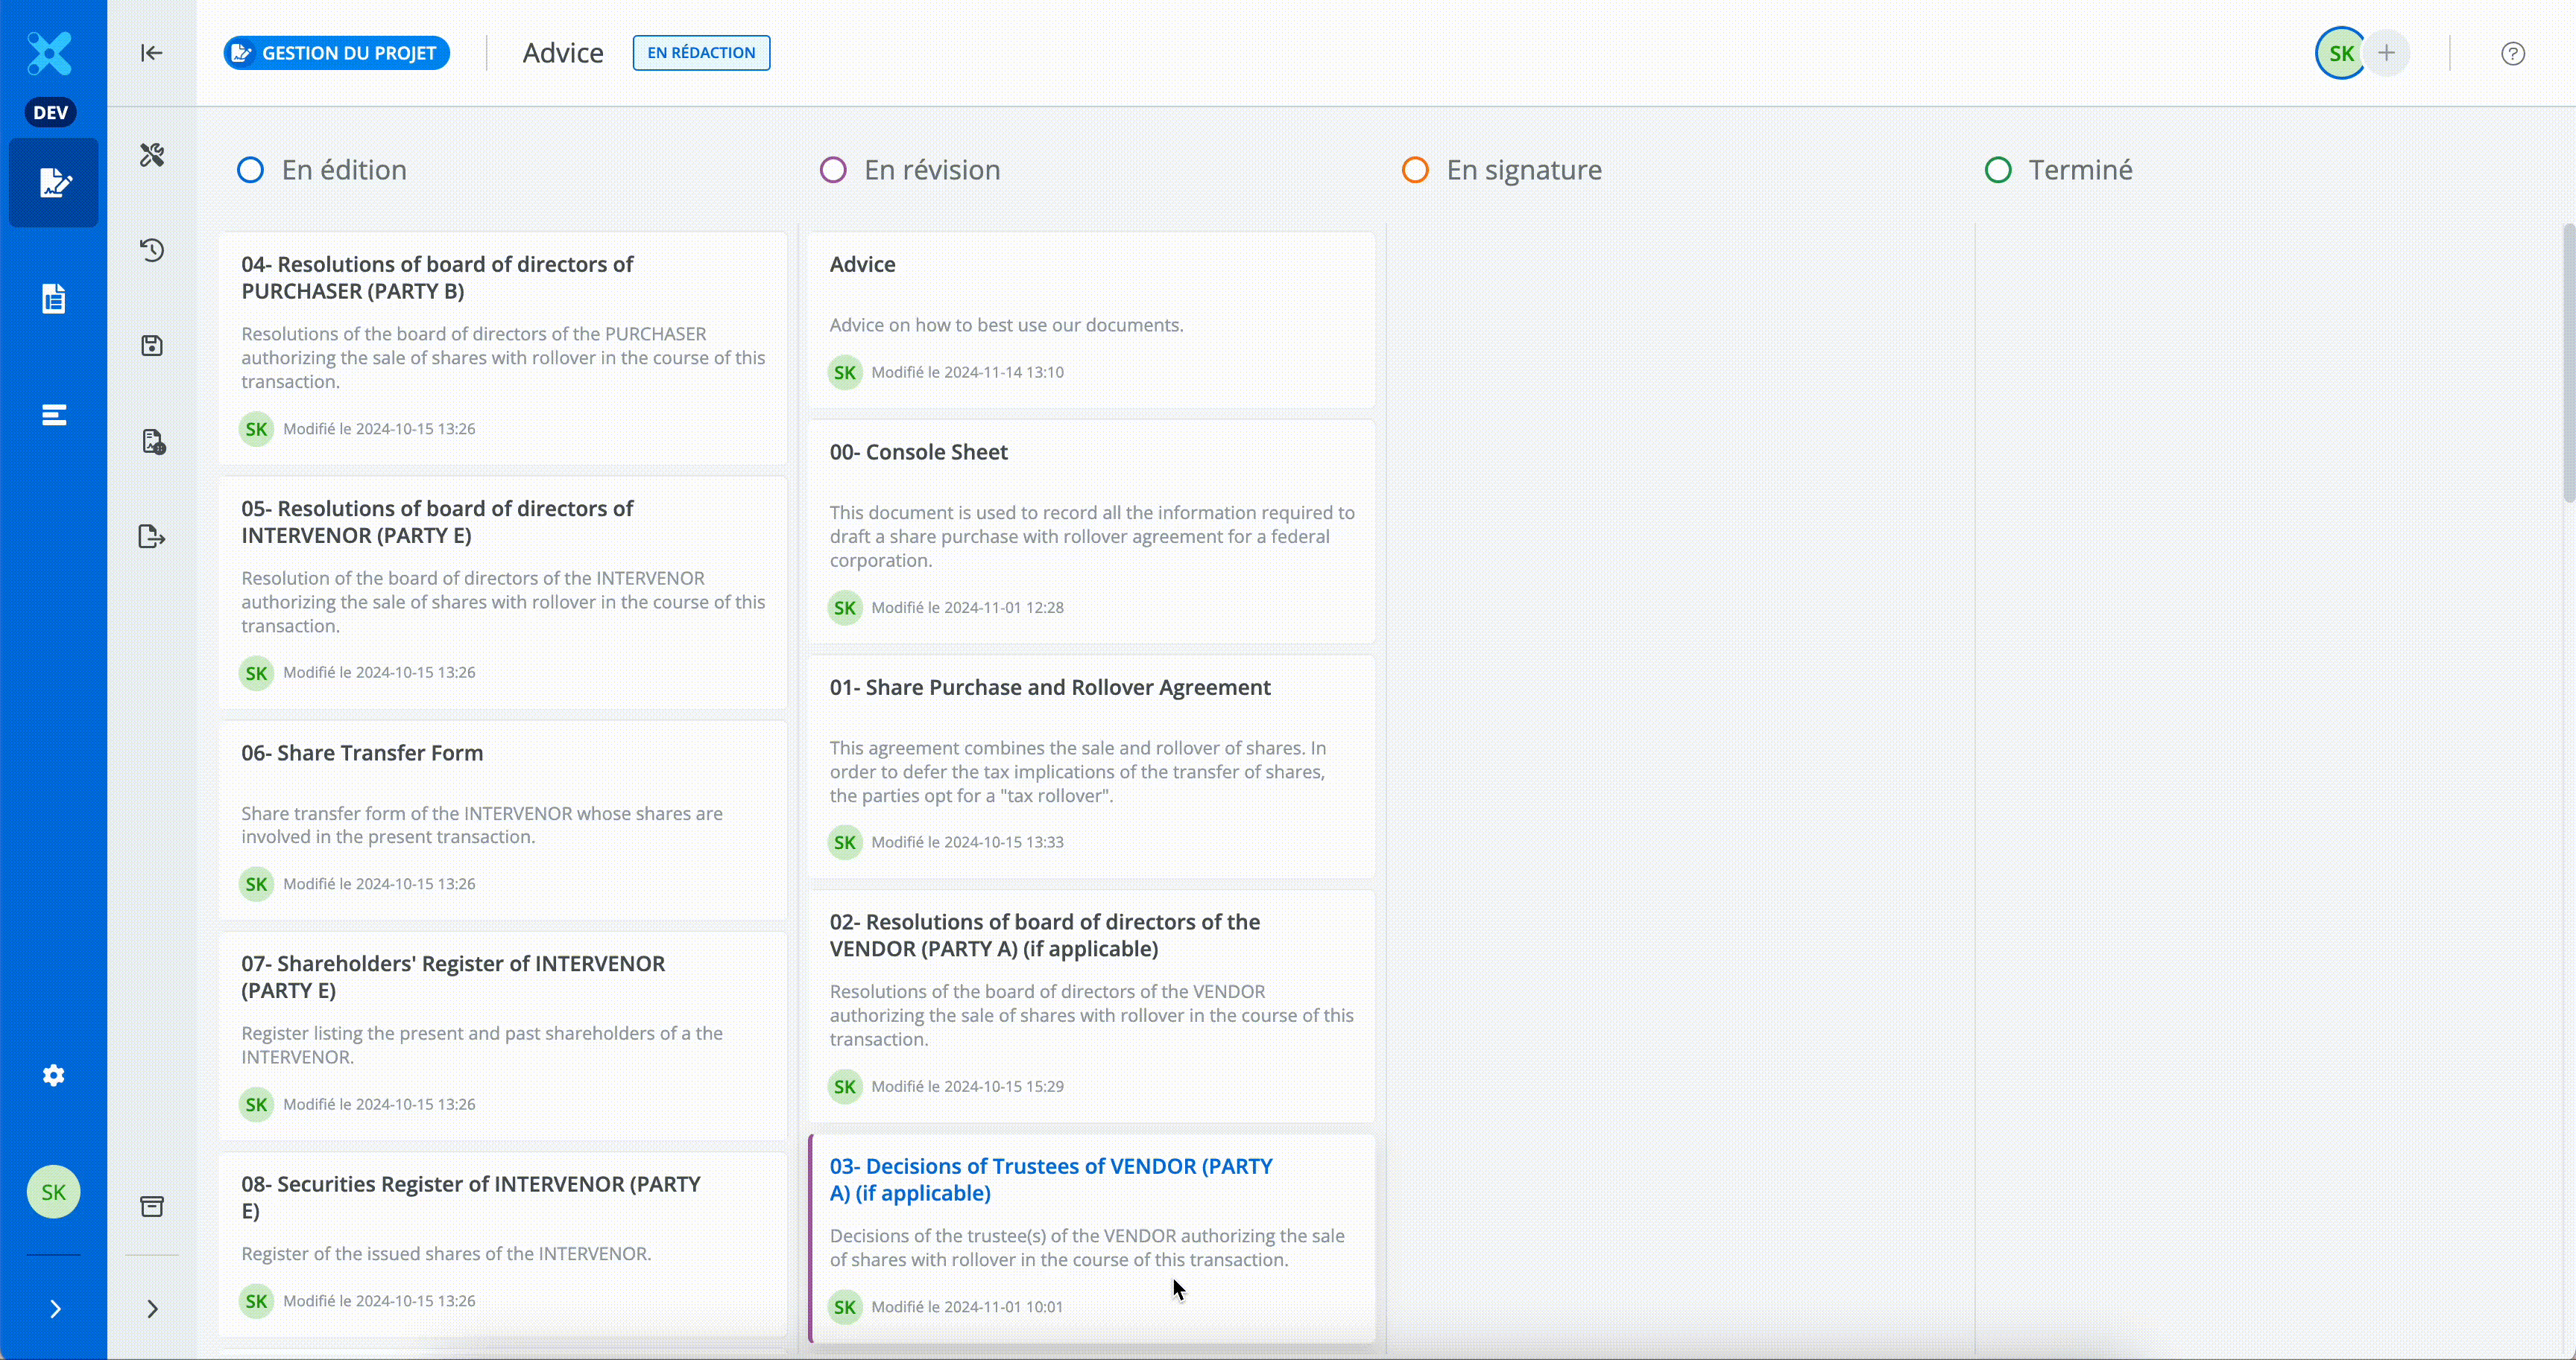The width and height of the screenshot is (2576, 1360).
Task: Select the En révision status circle
Action: [833, 169]
